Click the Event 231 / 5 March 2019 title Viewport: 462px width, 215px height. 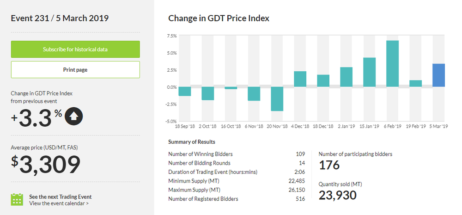pos(60,18)
